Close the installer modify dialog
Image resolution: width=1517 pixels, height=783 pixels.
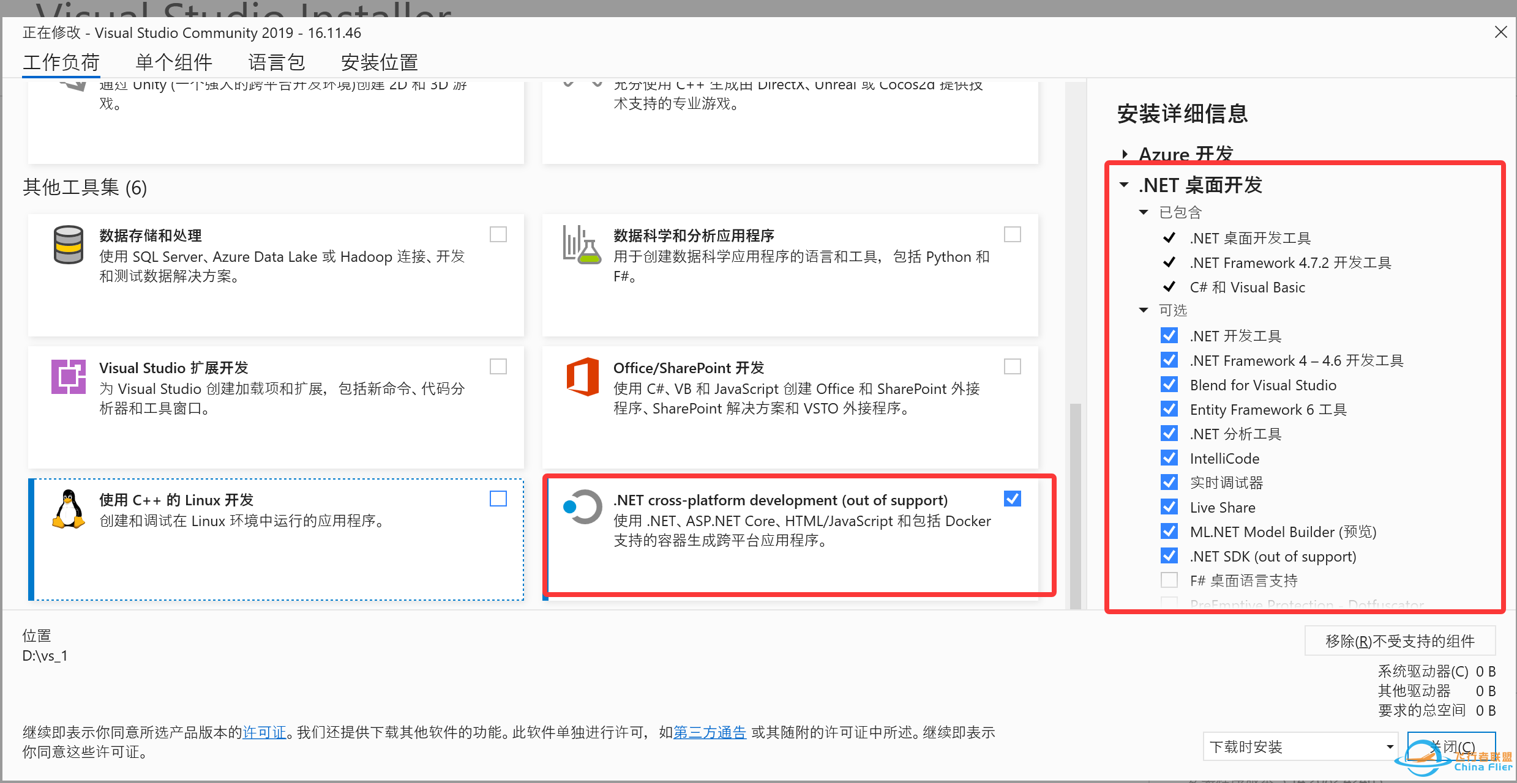1501,32
